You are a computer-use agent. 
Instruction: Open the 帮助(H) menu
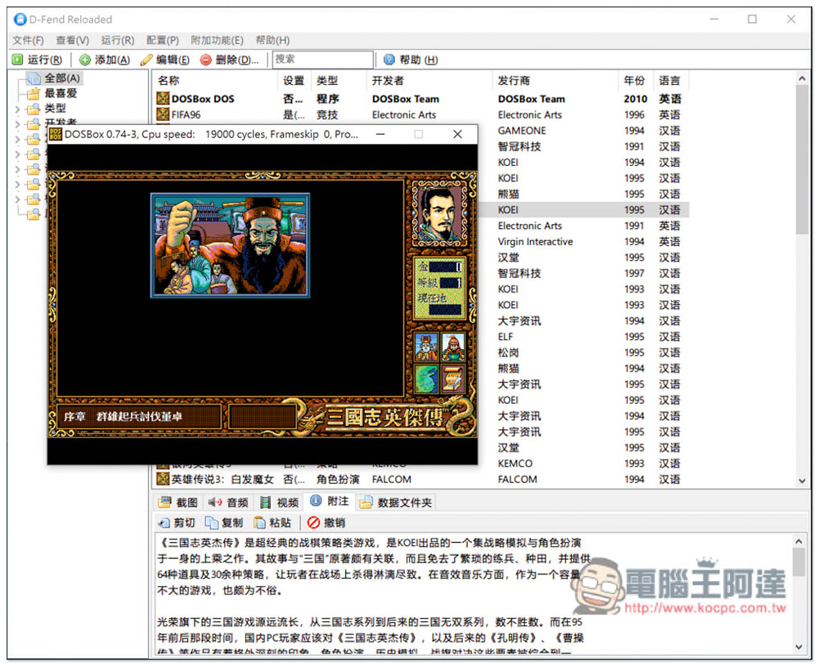pyautogui.click(x=272, y=40)
